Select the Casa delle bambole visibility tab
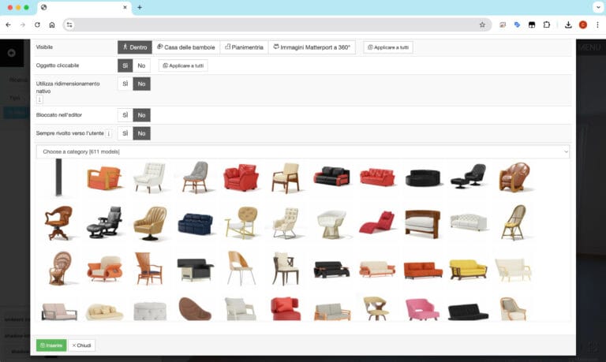 tap(186, 47)
